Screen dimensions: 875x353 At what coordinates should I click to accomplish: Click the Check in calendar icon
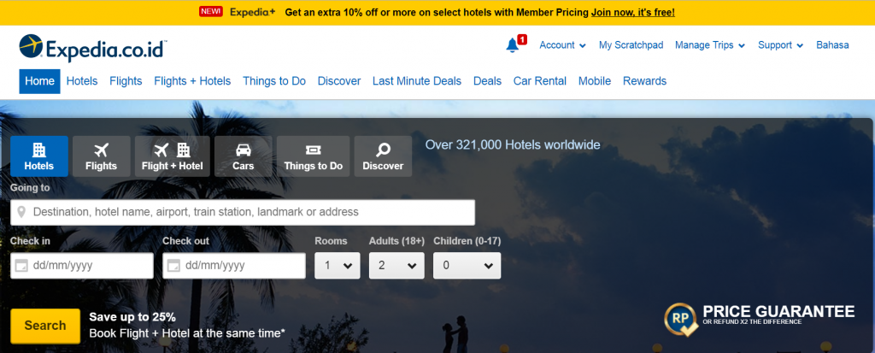click(x=21, y=265)
